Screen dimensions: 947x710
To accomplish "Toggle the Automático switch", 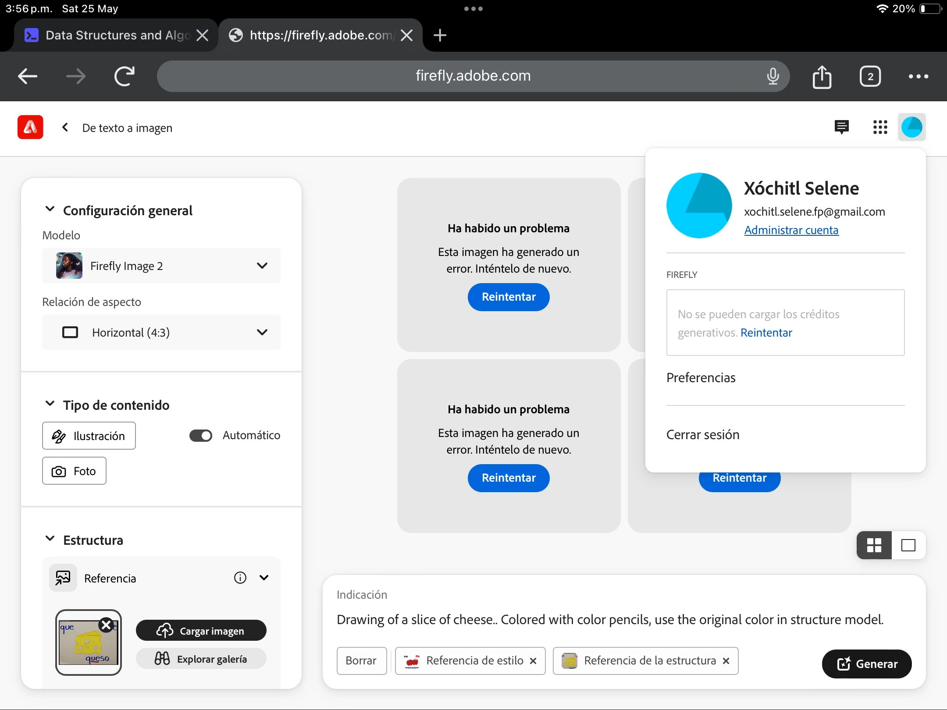I will coord(201,435).
